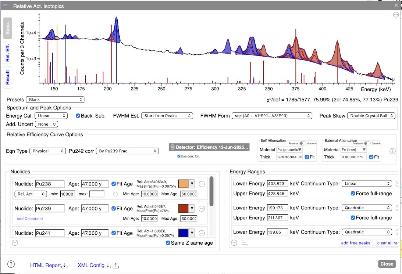Open Pu238 orange color picker
402x274 pixels.
pyautogui.click(x=186, y=184)
